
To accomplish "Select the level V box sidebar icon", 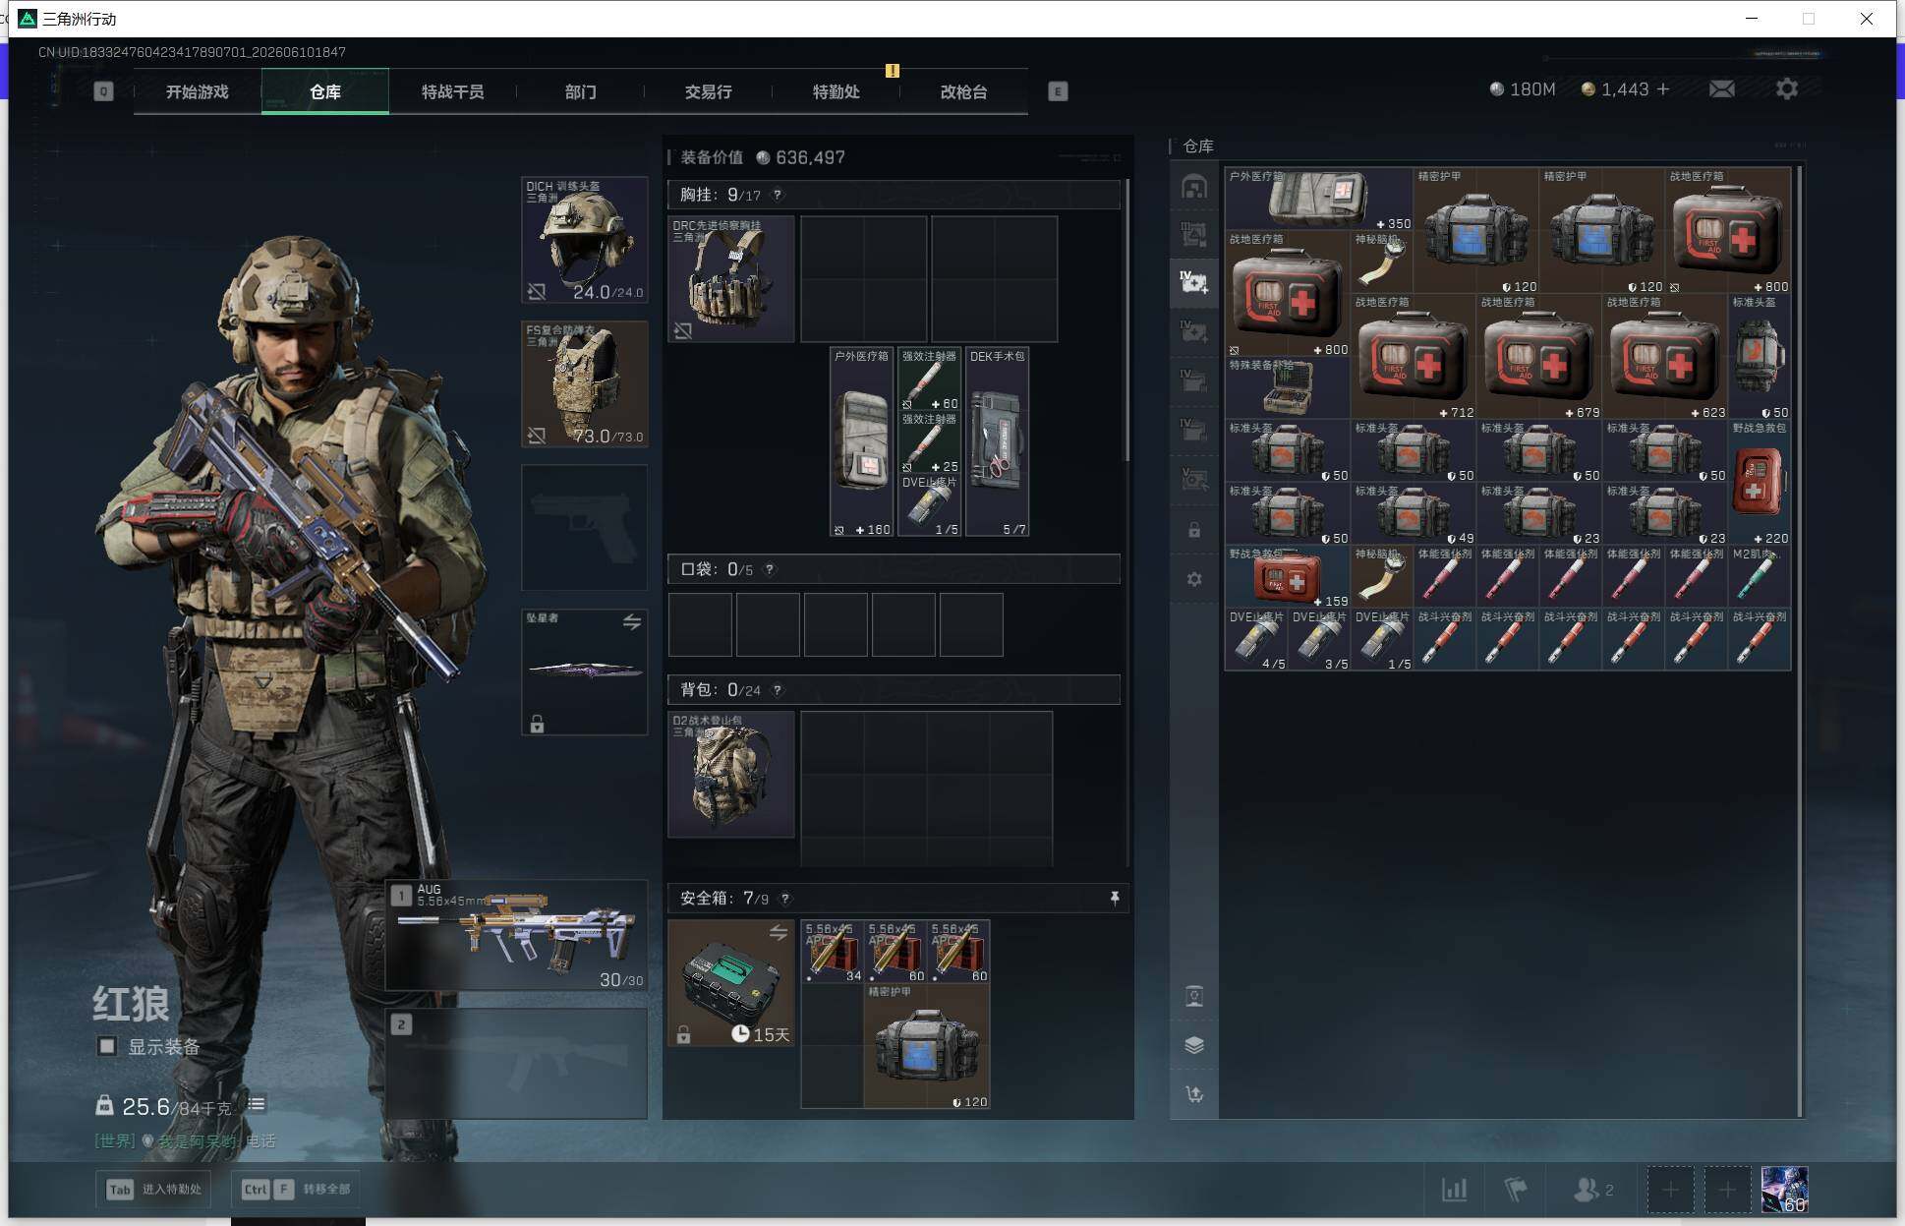I will click(x=1194, y=479).
